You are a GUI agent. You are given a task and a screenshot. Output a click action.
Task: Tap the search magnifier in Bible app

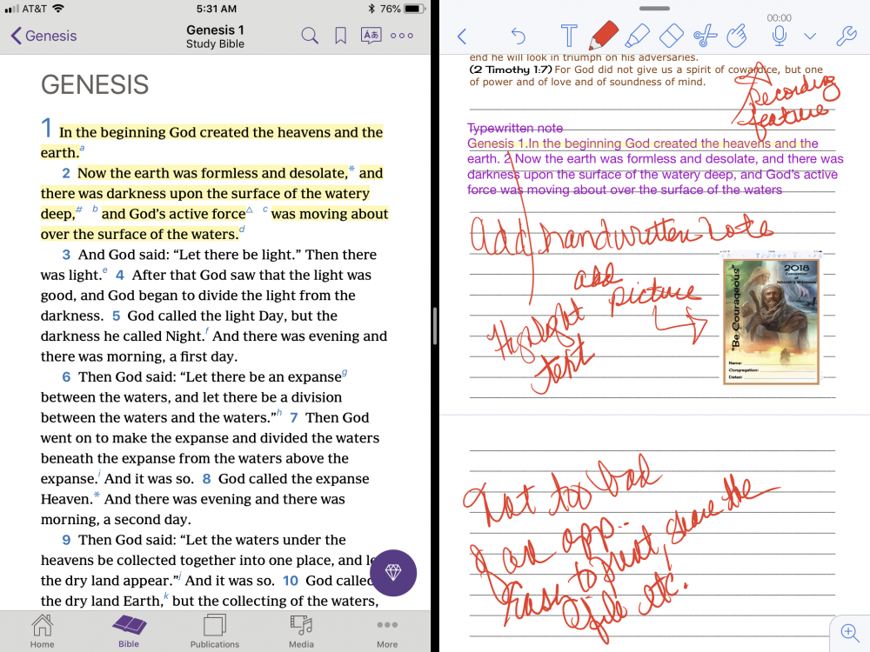310,36
